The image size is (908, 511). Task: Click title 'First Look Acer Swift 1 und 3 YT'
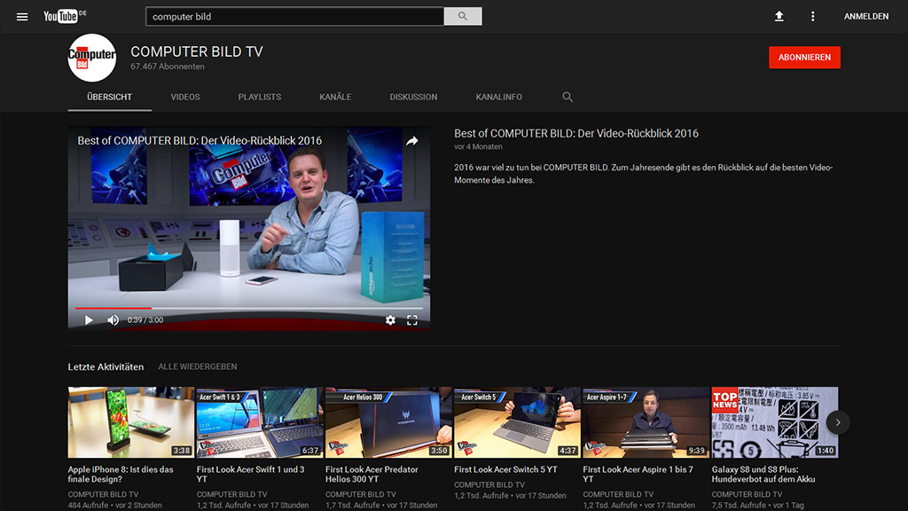tap(250, 474)
